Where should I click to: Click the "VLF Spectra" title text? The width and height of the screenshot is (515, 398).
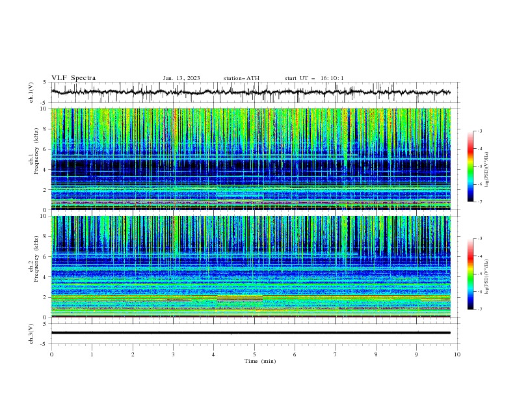pyautogui.click(x=73, y=78)
